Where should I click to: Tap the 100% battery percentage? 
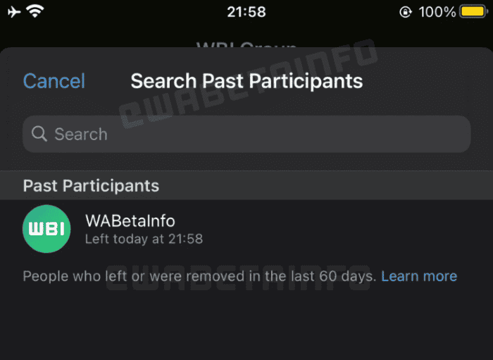(437, 12)
